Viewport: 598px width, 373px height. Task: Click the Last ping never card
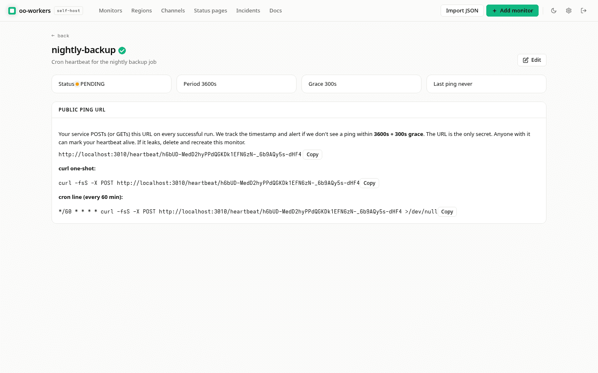click(x=486, y=84)
